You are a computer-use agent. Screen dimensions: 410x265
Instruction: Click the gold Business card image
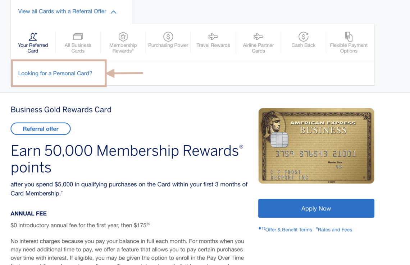click(x=316, y=146)
